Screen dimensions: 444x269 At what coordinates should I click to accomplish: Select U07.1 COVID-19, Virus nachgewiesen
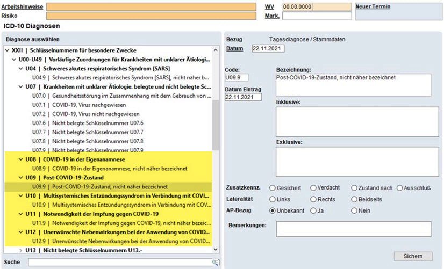click(x=86, y=105)
